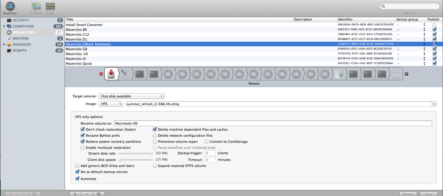Viewport: 443px width, 196px height.
Task: Open Access group stepper for Mavericks GB
Action: pyautogui.click(x=424, y=49)
